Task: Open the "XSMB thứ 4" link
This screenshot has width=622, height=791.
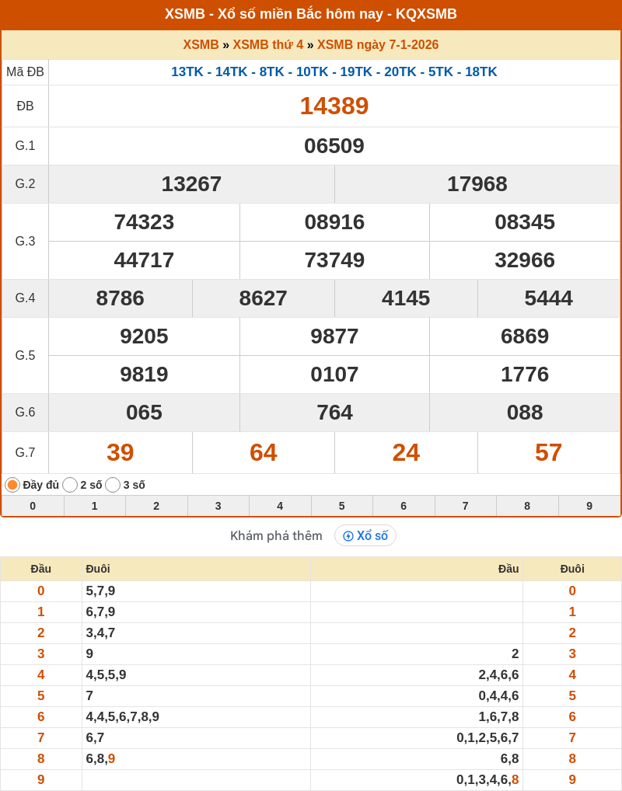Action: [x=267, y=45]
